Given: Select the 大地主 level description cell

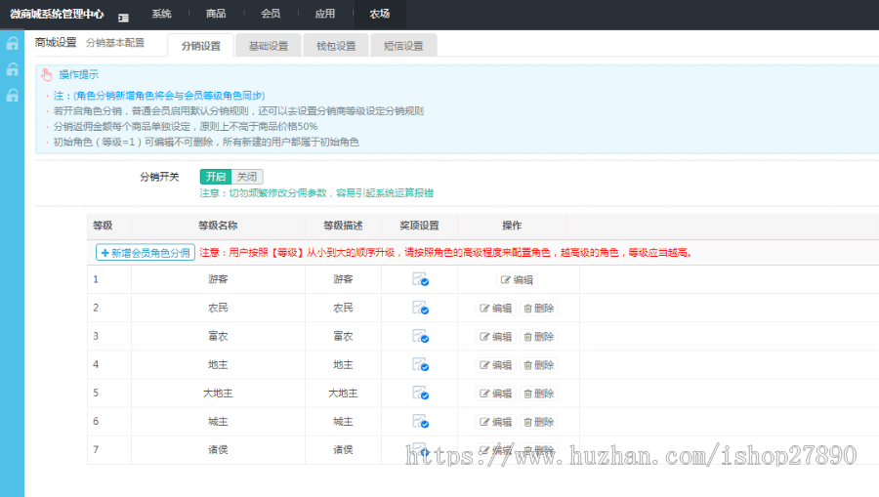Looking at the screenshot, I should pos(343,393).
